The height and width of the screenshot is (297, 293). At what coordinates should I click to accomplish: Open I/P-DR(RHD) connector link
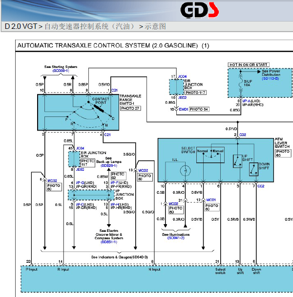pos(86,208)
